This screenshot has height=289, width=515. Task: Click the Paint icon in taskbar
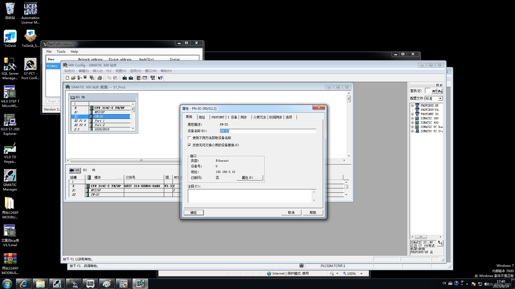(x=107, y=284)
